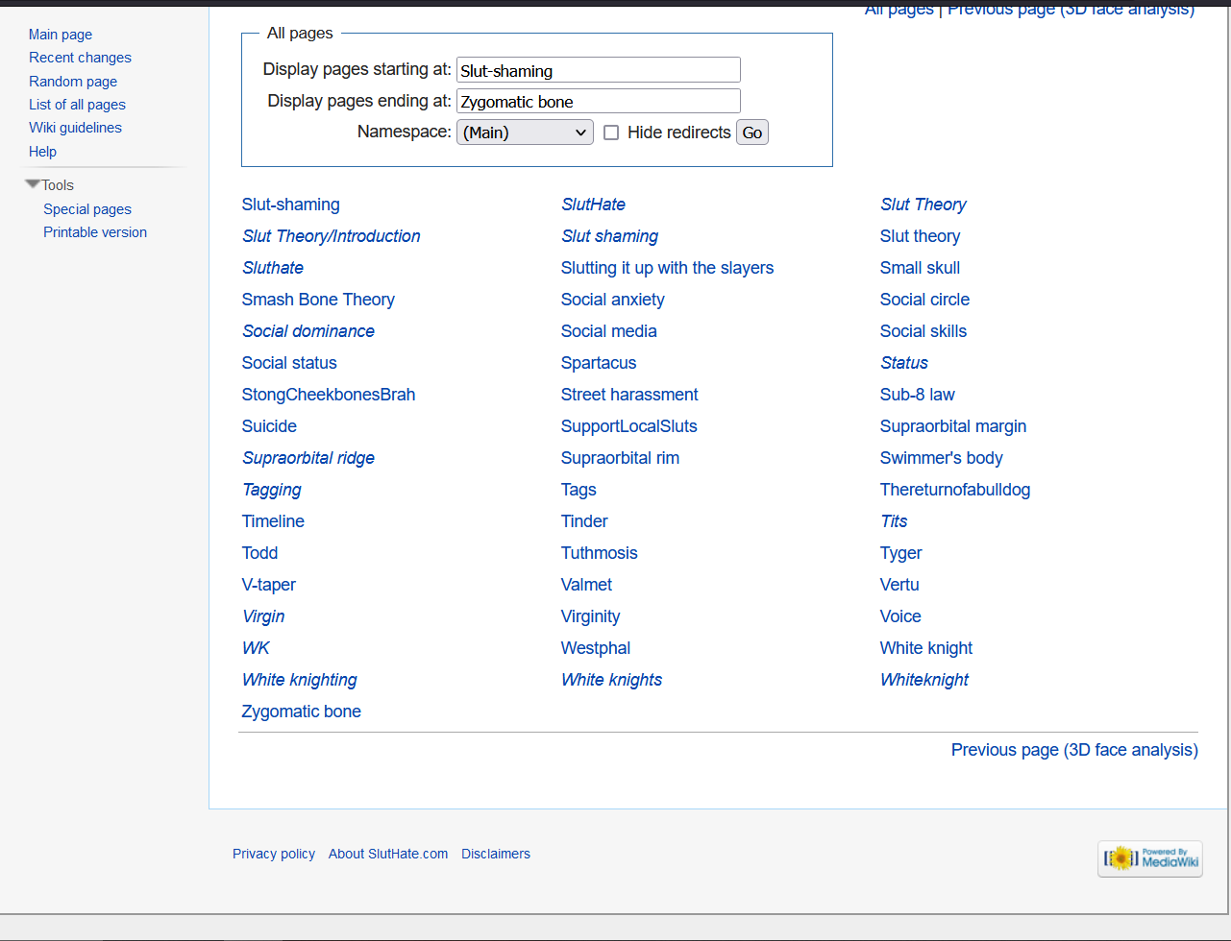
Task: Open the Smash Bone Theory page
Action: click(x=318, y=300)
